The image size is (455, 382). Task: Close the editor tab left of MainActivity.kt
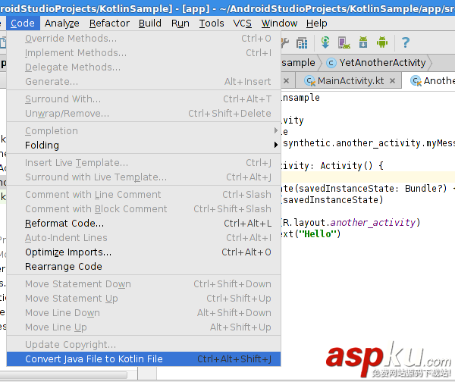pos(286,80)
